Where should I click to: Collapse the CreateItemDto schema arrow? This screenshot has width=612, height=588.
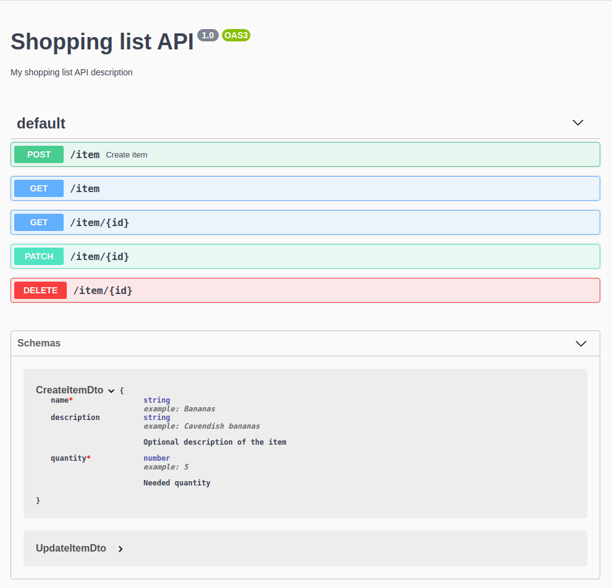click(x=111, y=390)
